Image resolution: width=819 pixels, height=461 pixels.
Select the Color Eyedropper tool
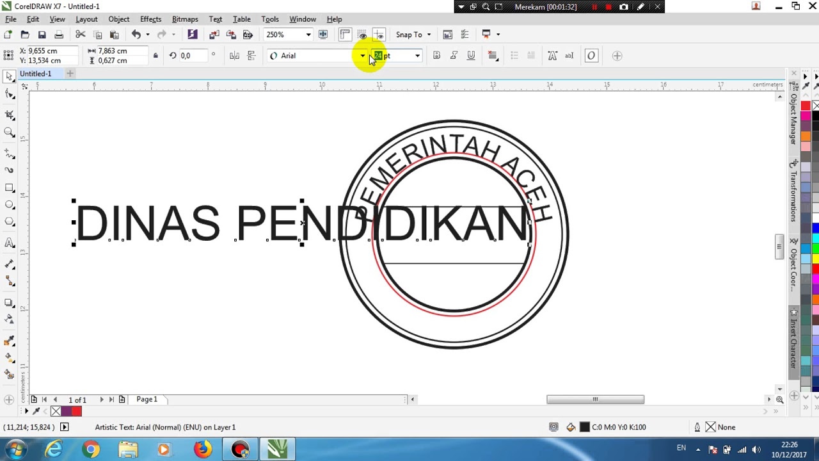coord(10,340)
